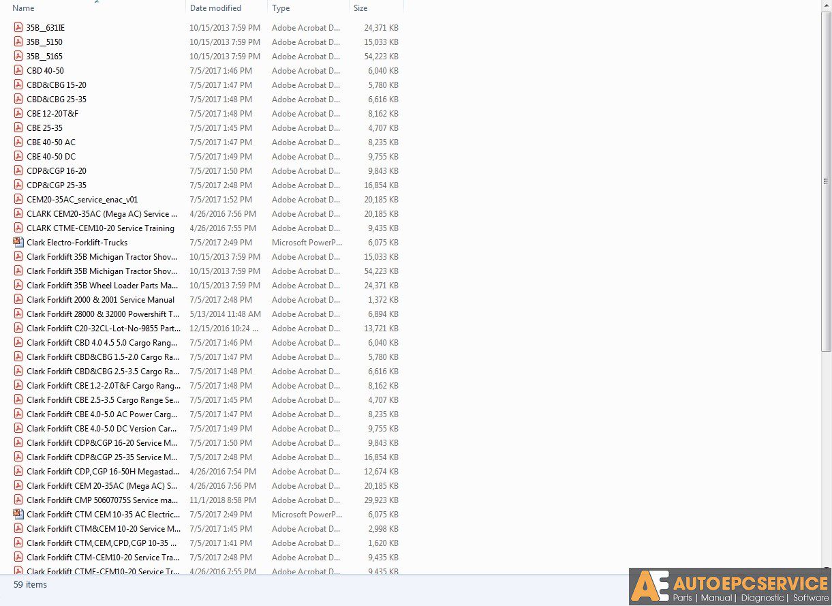Click the date '5/13/2014 11:48 AM'

pos(226,314)
